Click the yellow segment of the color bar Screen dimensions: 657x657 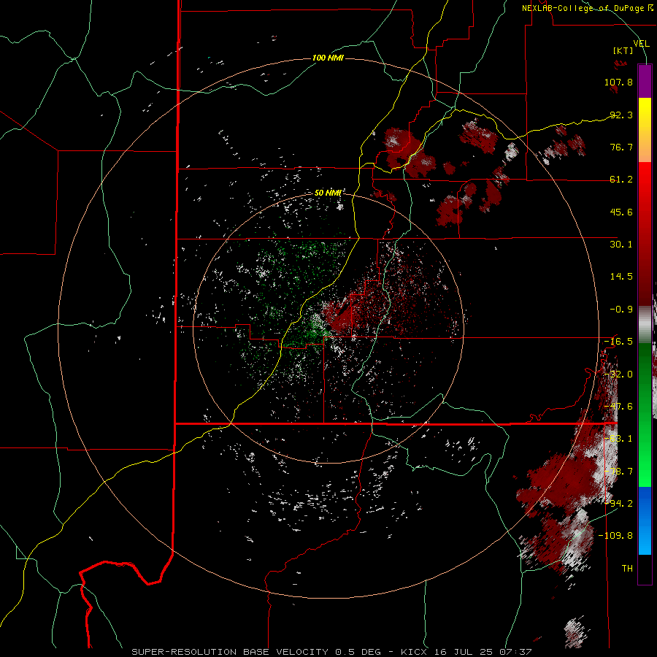point(645,114)
